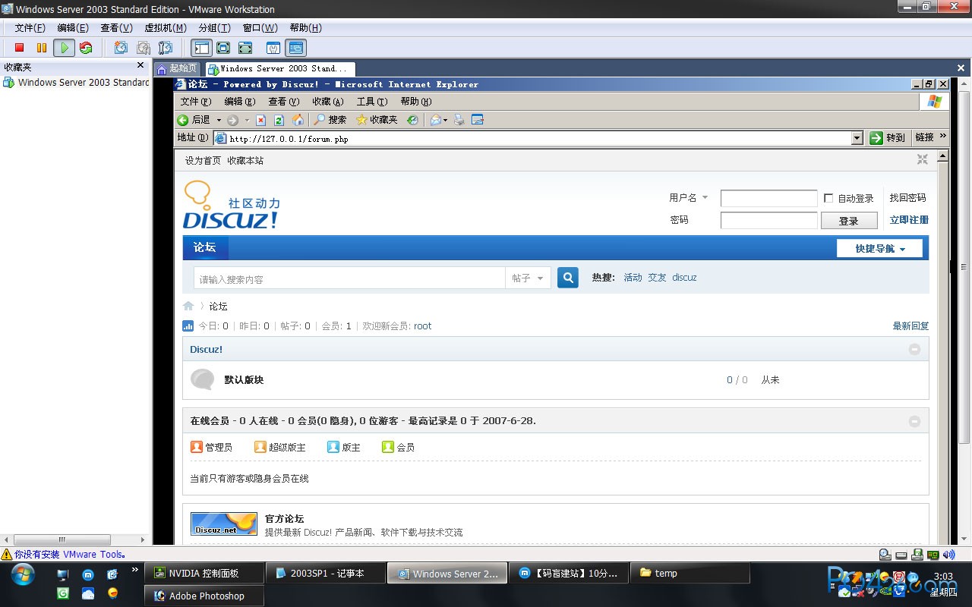Expand the 快捷导航 dropdown
This screenshot has height=607, width=972.
[879, 248]
